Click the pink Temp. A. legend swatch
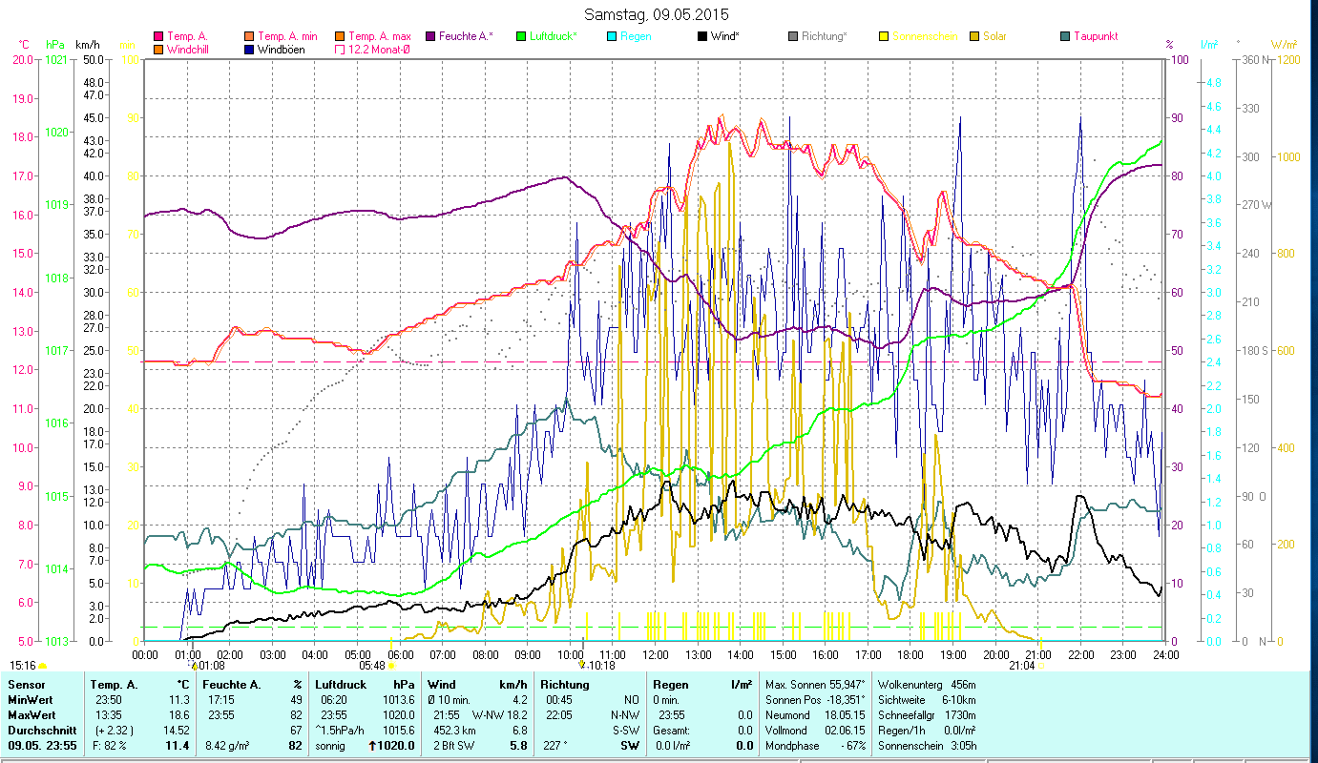This screenshot has width=1318, height=763. (158, 36)
